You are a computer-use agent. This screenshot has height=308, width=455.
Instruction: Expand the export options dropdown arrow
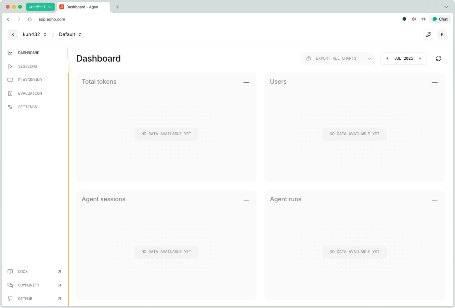369,59
